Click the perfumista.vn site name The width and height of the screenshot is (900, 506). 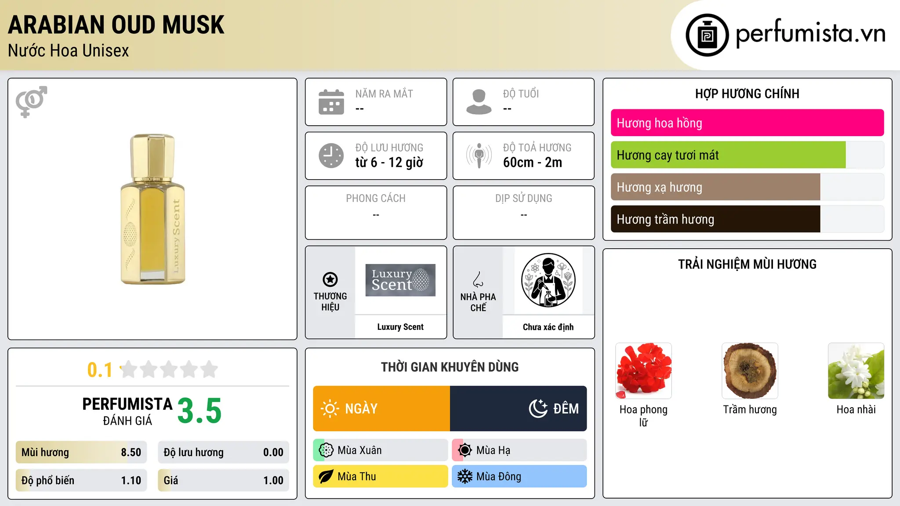click(811, 33)
